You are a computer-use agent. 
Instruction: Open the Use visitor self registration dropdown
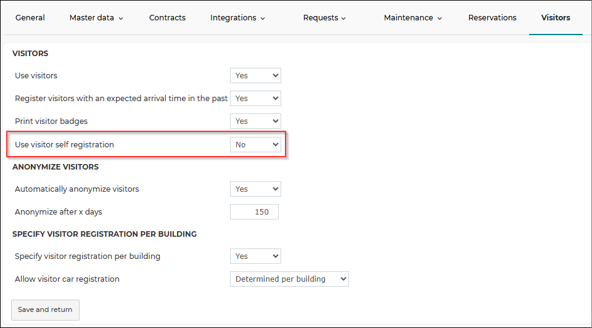point(255,144)
